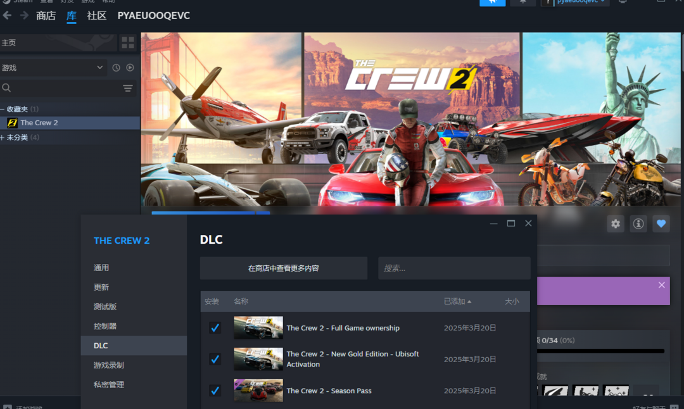Click the DLC 搜索 search field
The width and height of the screenshot is (684, 409).
point(454,268)
